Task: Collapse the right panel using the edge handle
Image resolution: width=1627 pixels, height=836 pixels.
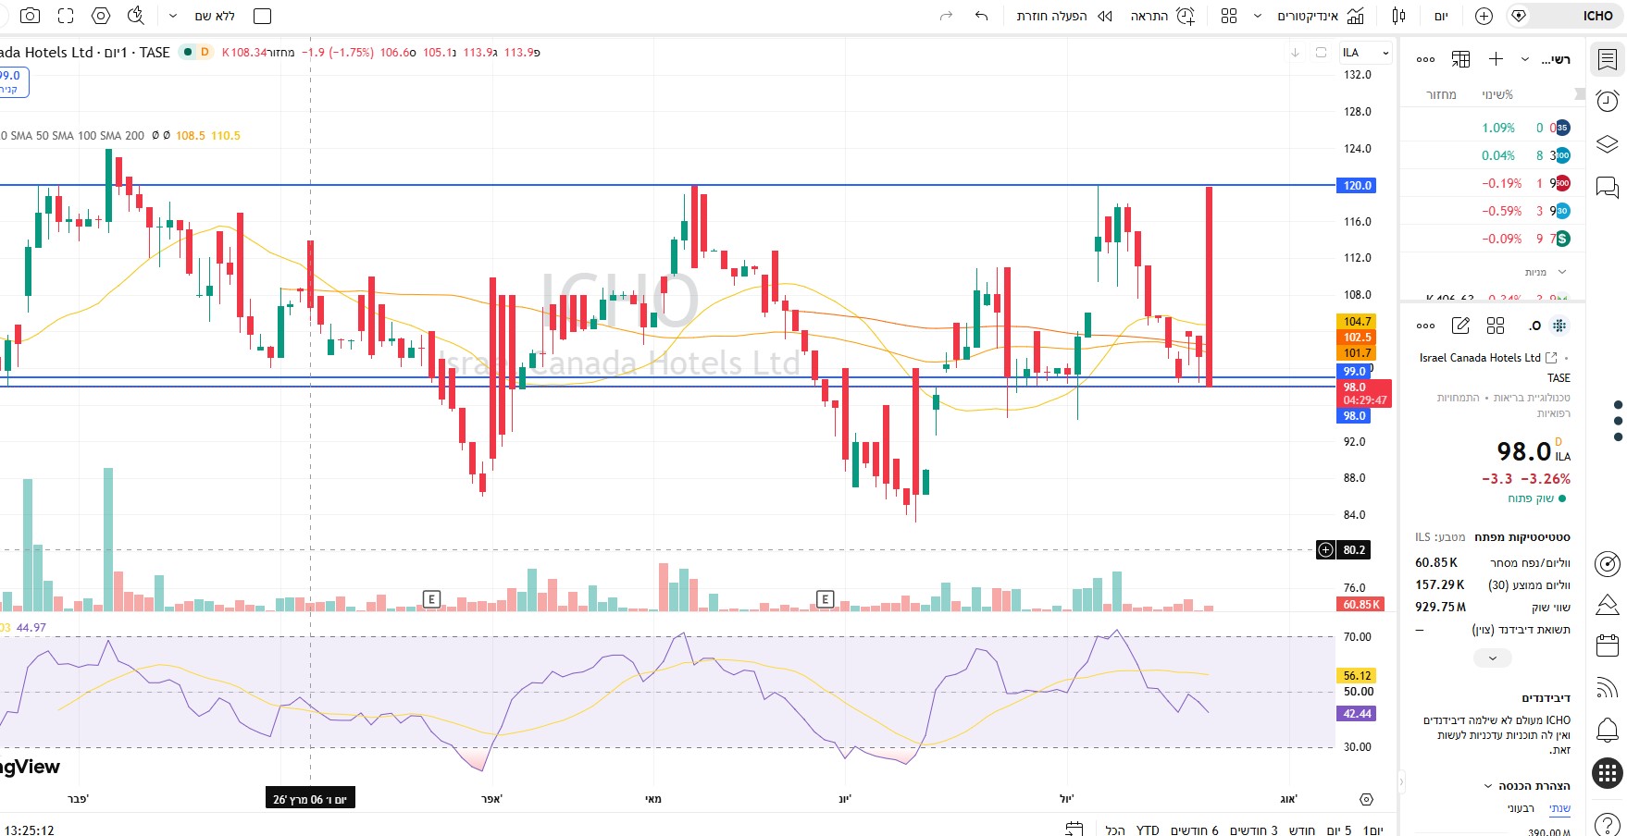Action: coord(1401,781)
